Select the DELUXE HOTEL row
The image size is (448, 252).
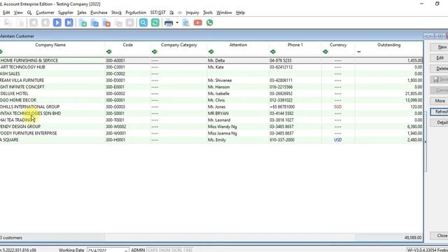tap(211, 93)
